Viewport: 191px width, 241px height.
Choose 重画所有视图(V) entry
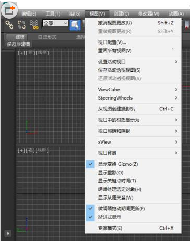click(x=134, y=51)
